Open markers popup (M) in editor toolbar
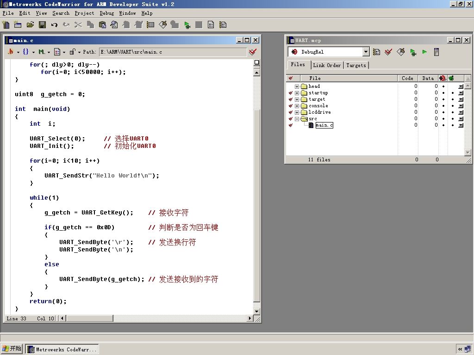The width and height of the screenshot is (474, 355). point(44,52)
